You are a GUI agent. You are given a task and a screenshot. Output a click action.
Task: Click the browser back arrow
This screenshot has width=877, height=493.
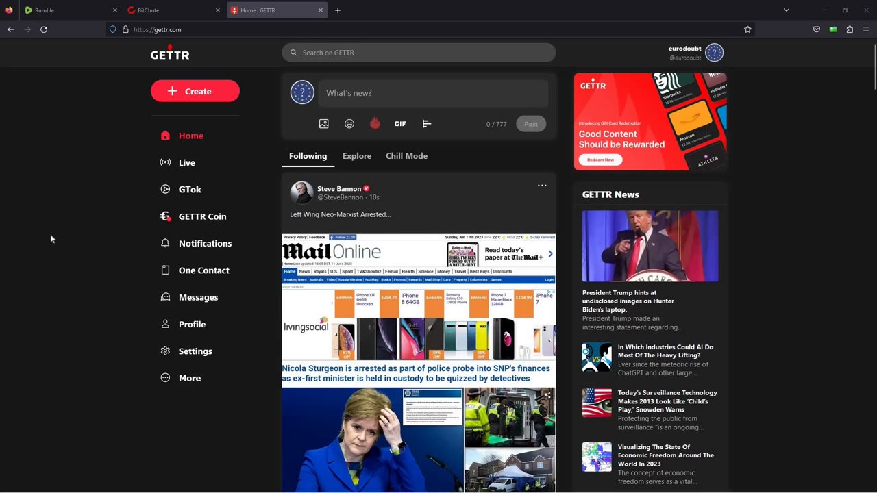click(10, 29)
